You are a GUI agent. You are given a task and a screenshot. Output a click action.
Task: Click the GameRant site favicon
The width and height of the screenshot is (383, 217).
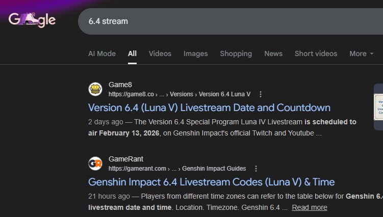pos(95,164)
